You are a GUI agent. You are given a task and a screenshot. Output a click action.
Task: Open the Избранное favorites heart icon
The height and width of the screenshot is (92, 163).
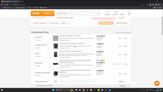pos(115,13)
